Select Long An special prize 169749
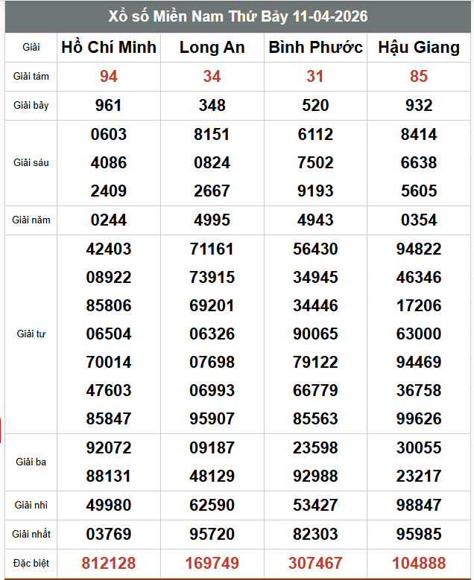 pyautogui.click(x=212, y=563)
